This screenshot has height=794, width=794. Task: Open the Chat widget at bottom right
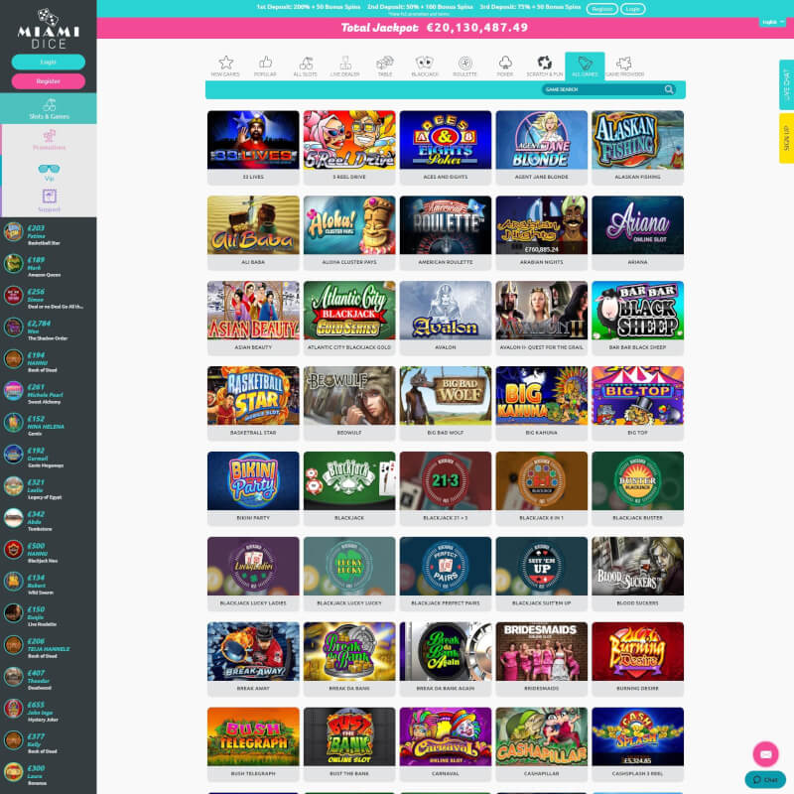tap(765, 780)
